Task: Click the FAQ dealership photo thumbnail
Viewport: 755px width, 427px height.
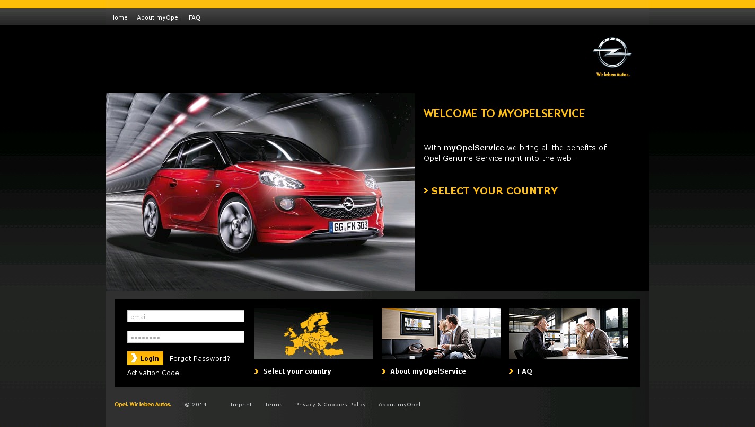Action: (x=568, y=333)
